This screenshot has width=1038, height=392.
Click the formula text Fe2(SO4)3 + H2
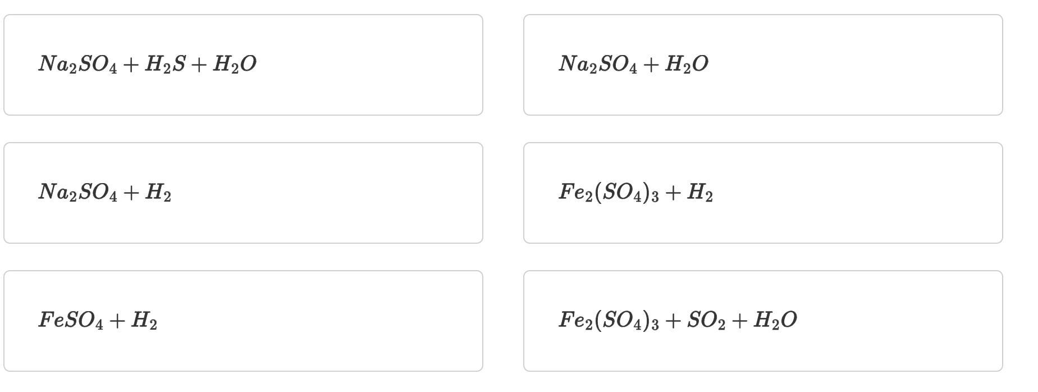pyautogui.click(x=635, y=192)
